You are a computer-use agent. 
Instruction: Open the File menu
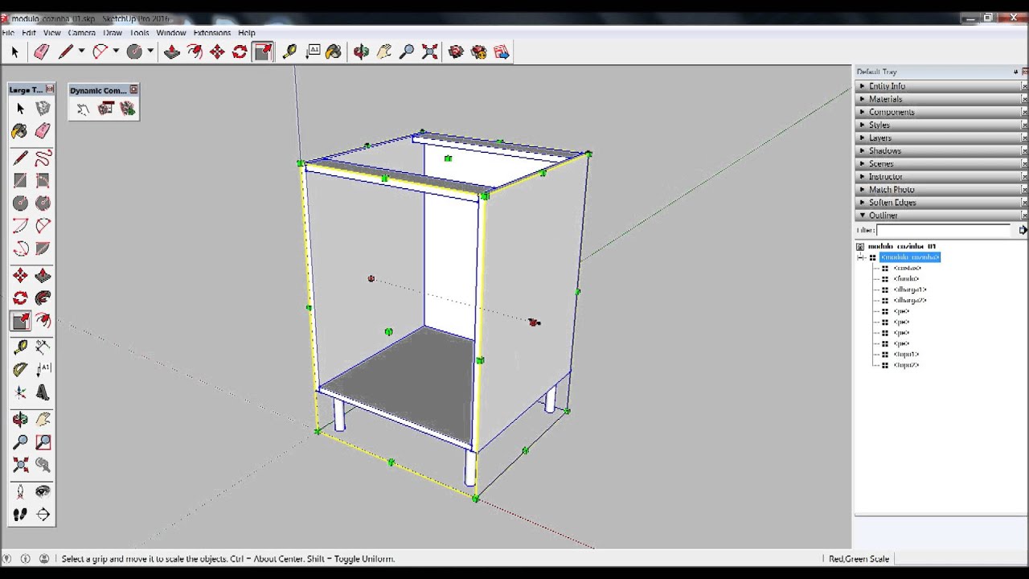8,33
